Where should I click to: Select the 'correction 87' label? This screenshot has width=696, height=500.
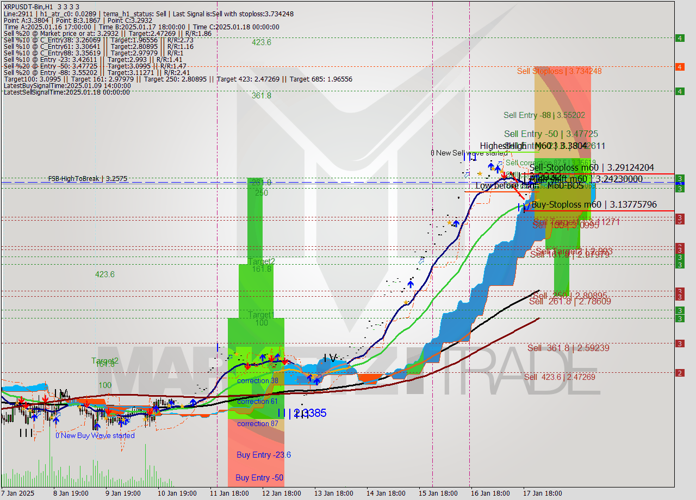pos(258,423)
